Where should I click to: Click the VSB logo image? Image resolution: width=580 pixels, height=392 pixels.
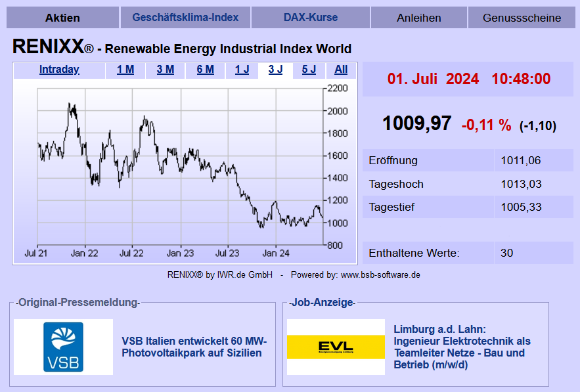(63, 347)
